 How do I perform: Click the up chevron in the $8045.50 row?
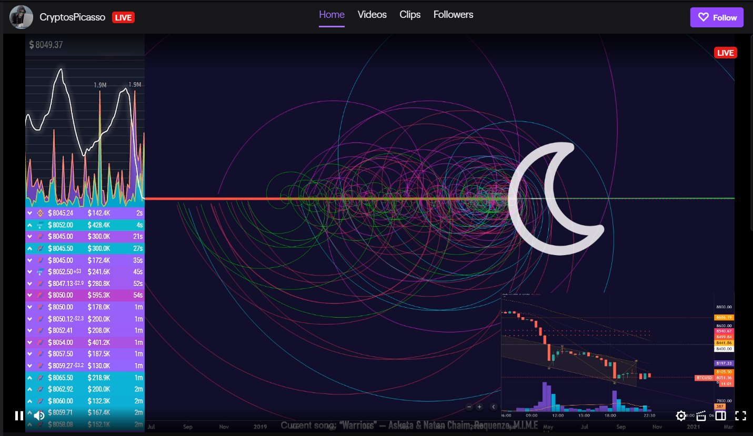(x=30, y=248)
